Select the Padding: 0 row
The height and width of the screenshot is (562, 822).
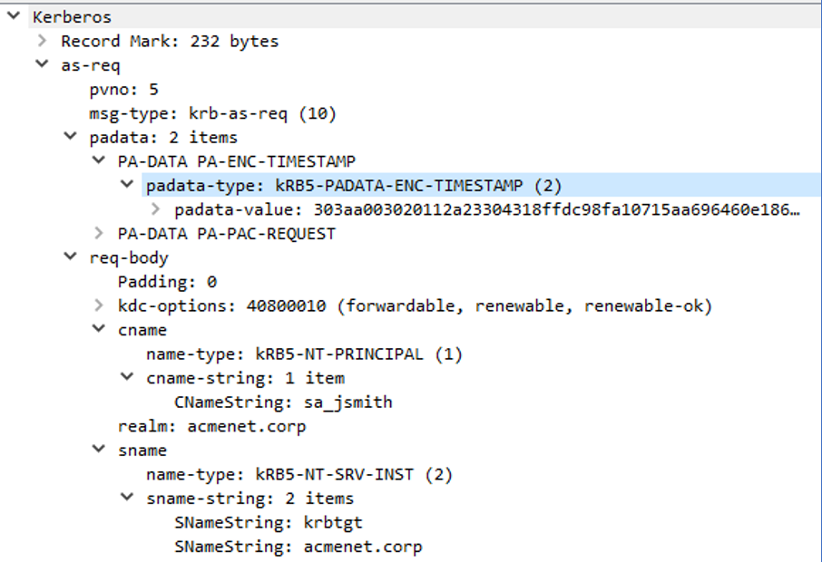167,282
